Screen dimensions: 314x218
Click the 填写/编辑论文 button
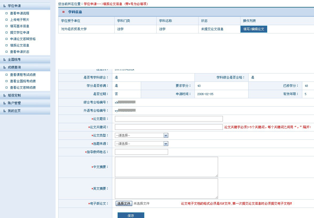coord(254,29)
